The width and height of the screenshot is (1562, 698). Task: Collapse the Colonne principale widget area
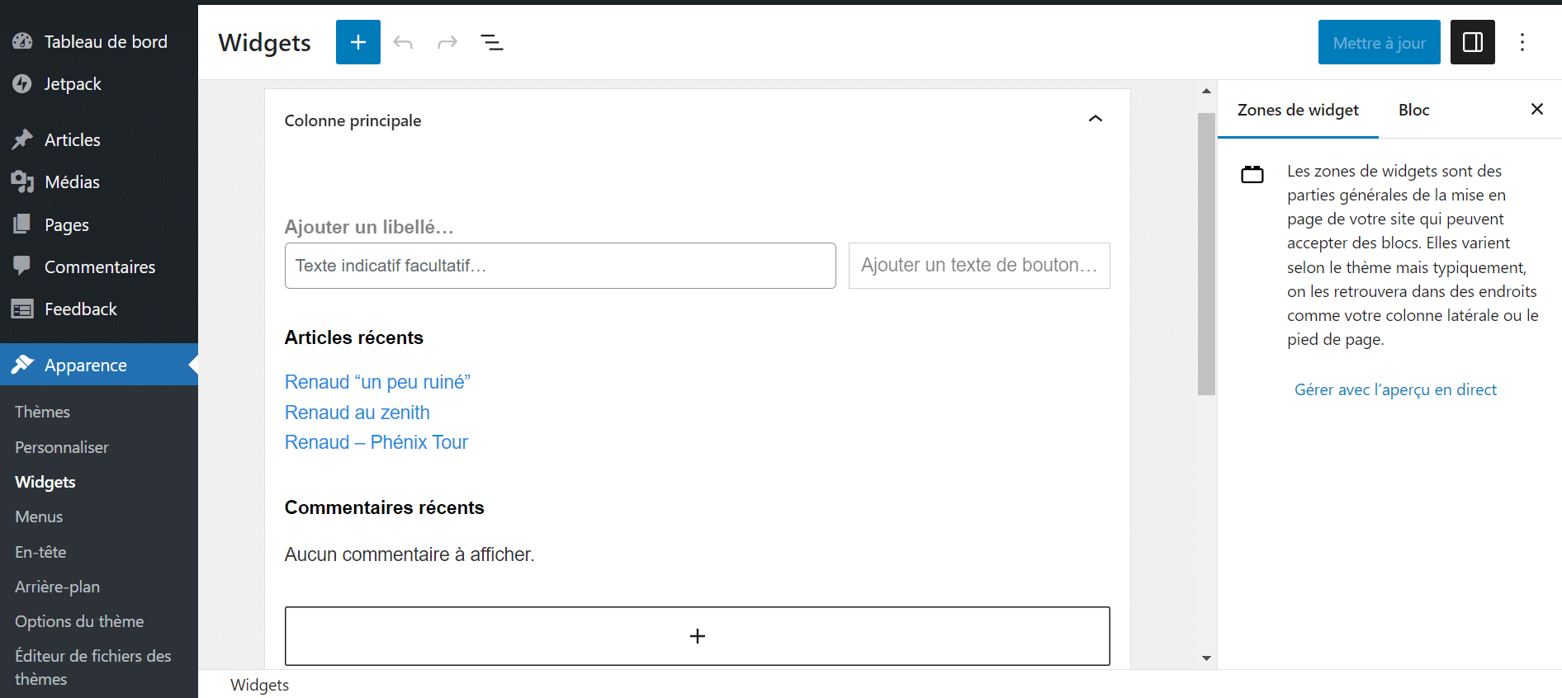click(1096, 119)
